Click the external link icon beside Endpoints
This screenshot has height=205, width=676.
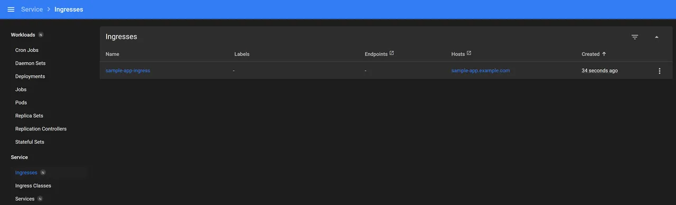click(x=391, y=53)
